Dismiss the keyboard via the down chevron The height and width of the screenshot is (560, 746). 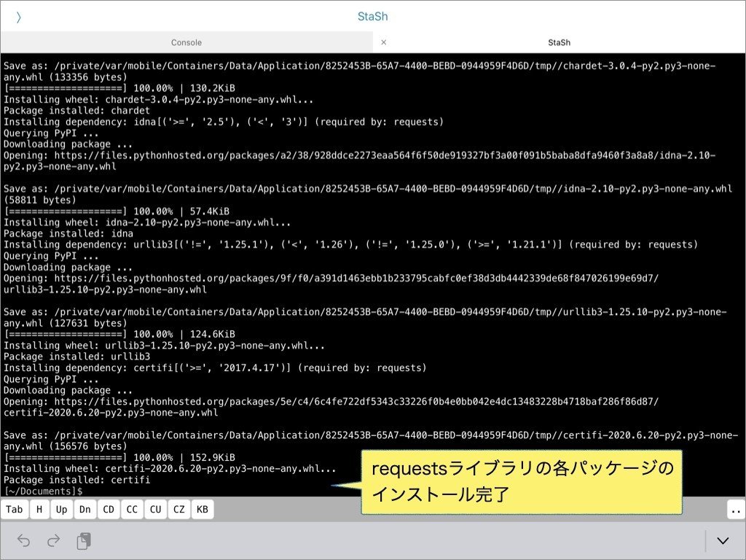click(x=721, y=540)
